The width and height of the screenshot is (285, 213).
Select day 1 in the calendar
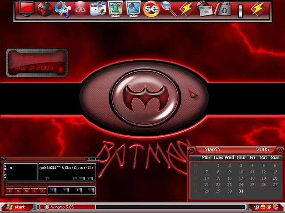218,166
